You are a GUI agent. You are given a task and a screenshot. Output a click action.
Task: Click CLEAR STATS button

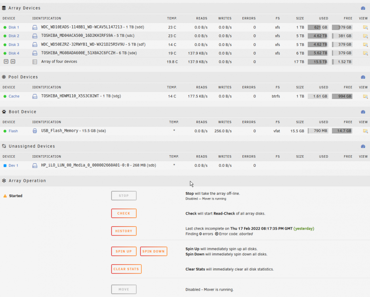point(126,269)
